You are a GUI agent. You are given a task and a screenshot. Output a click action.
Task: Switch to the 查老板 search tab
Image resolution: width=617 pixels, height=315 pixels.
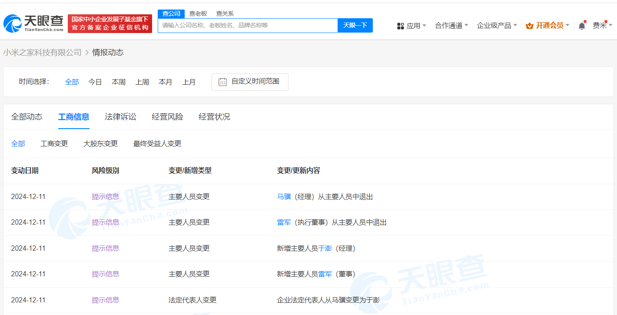coord(198,13)
